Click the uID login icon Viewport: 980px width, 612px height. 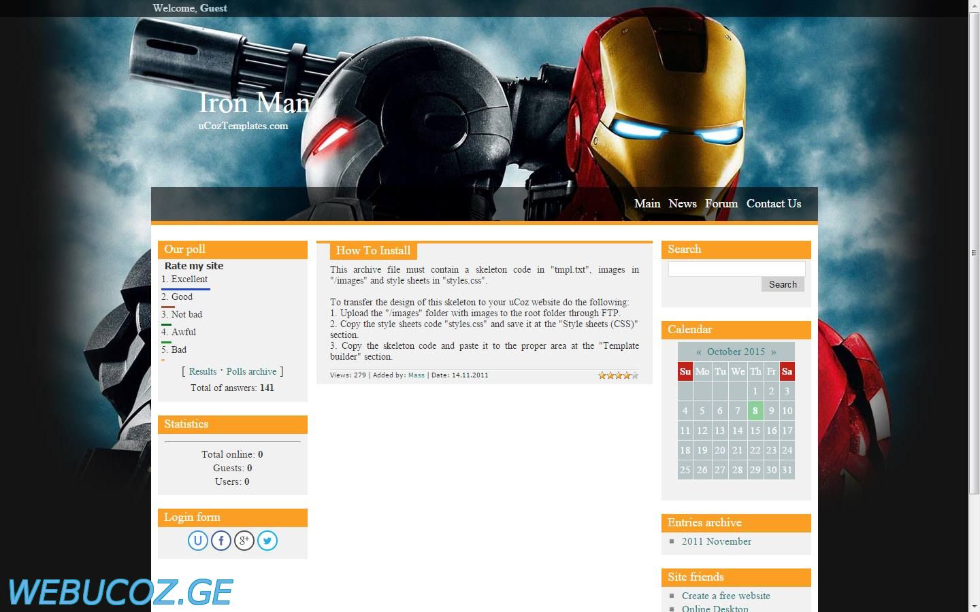[198, 541]
